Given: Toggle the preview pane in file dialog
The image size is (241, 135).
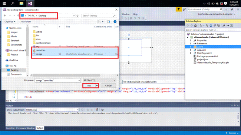Looking at the screenshot, I should click(109, 21).
